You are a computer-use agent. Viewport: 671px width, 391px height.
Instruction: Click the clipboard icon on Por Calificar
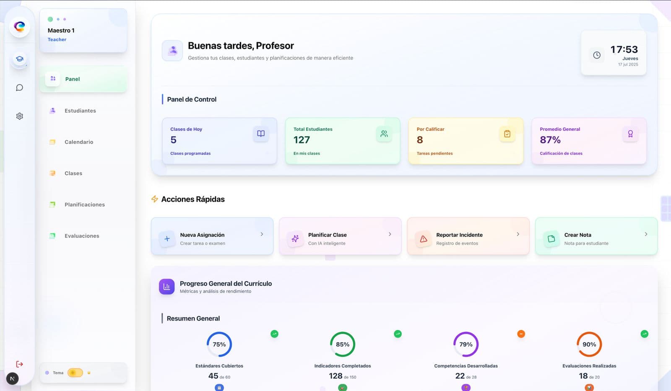[x=507, y=134]
